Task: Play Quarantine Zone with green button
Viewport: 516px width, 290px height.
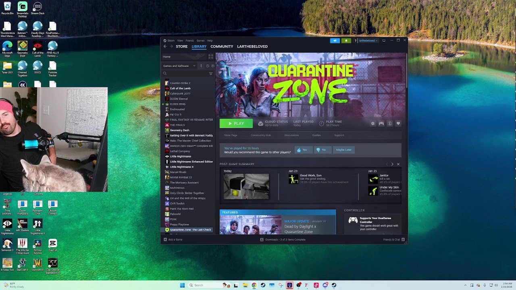Action: click(x=236, y=124)
